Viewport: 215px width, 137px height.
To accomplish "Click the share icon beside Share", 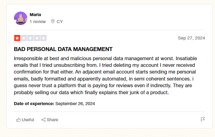I will (x=43, y=120).
